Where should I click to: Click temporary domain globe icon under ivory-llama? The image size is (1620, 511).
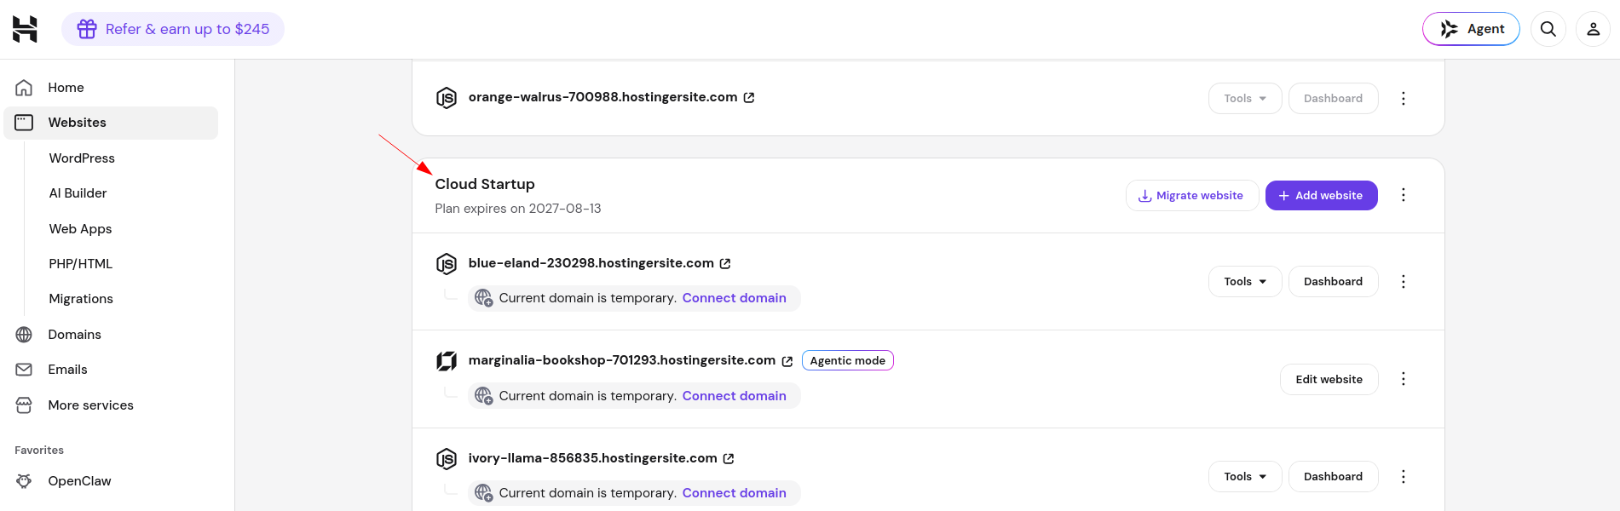[484, 493]
